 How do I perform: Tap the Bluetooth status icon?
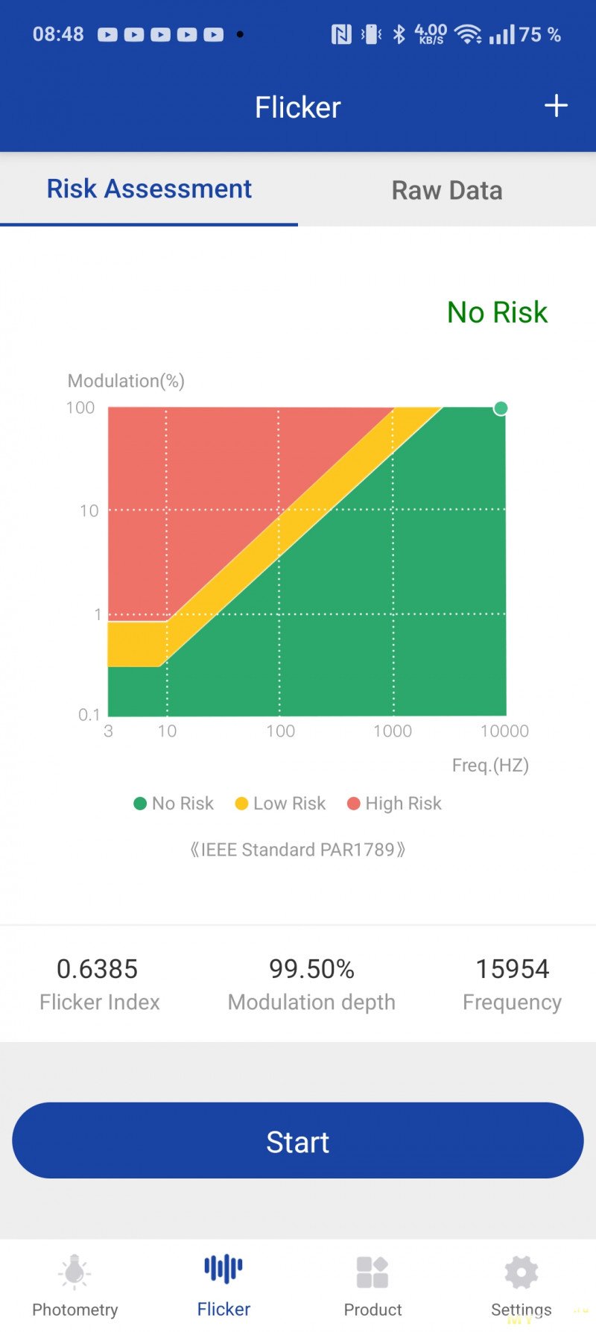399,34
